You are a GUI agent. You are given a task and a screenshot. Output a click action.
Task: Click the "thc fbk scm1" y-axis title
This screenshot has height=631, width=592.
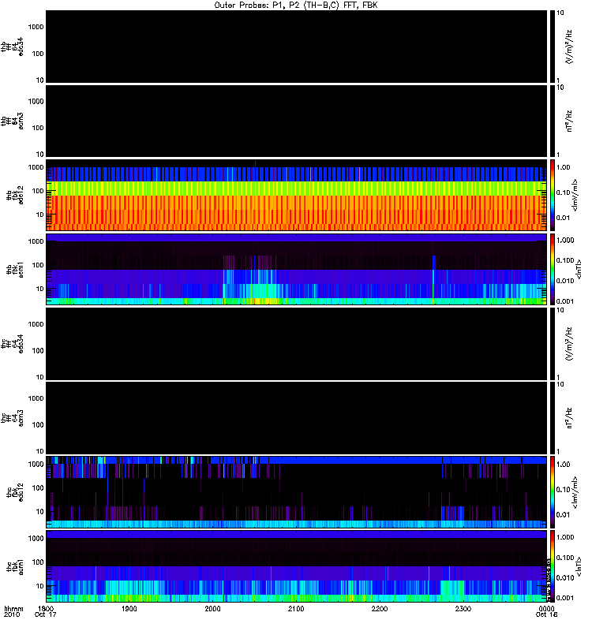click(x=15, y=566)
